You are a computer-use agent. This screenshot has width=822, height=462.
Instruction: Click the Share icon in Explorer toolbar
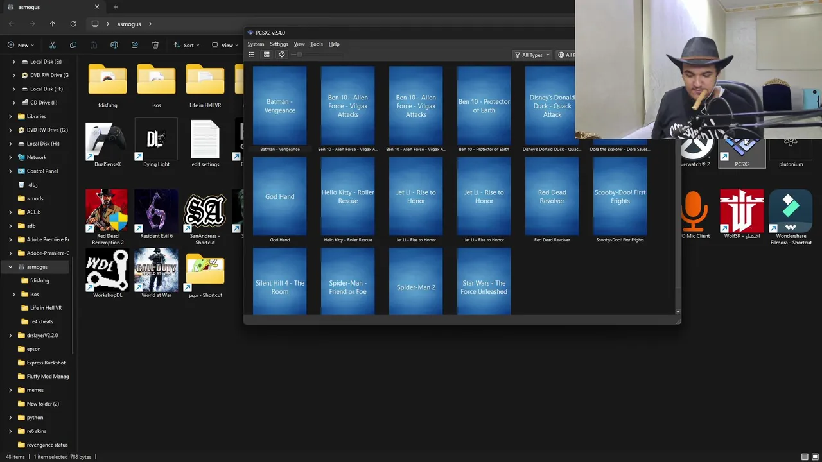click(x=135, y=45)
